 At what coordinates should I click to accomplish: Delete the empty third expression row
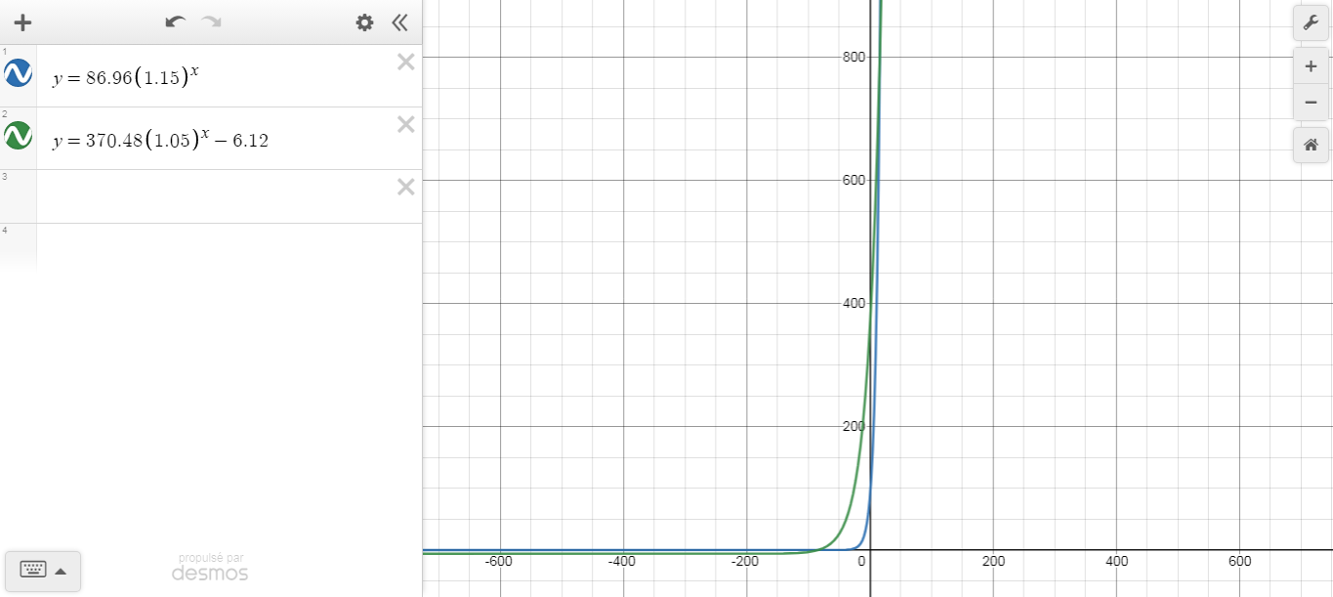[405, 188]
